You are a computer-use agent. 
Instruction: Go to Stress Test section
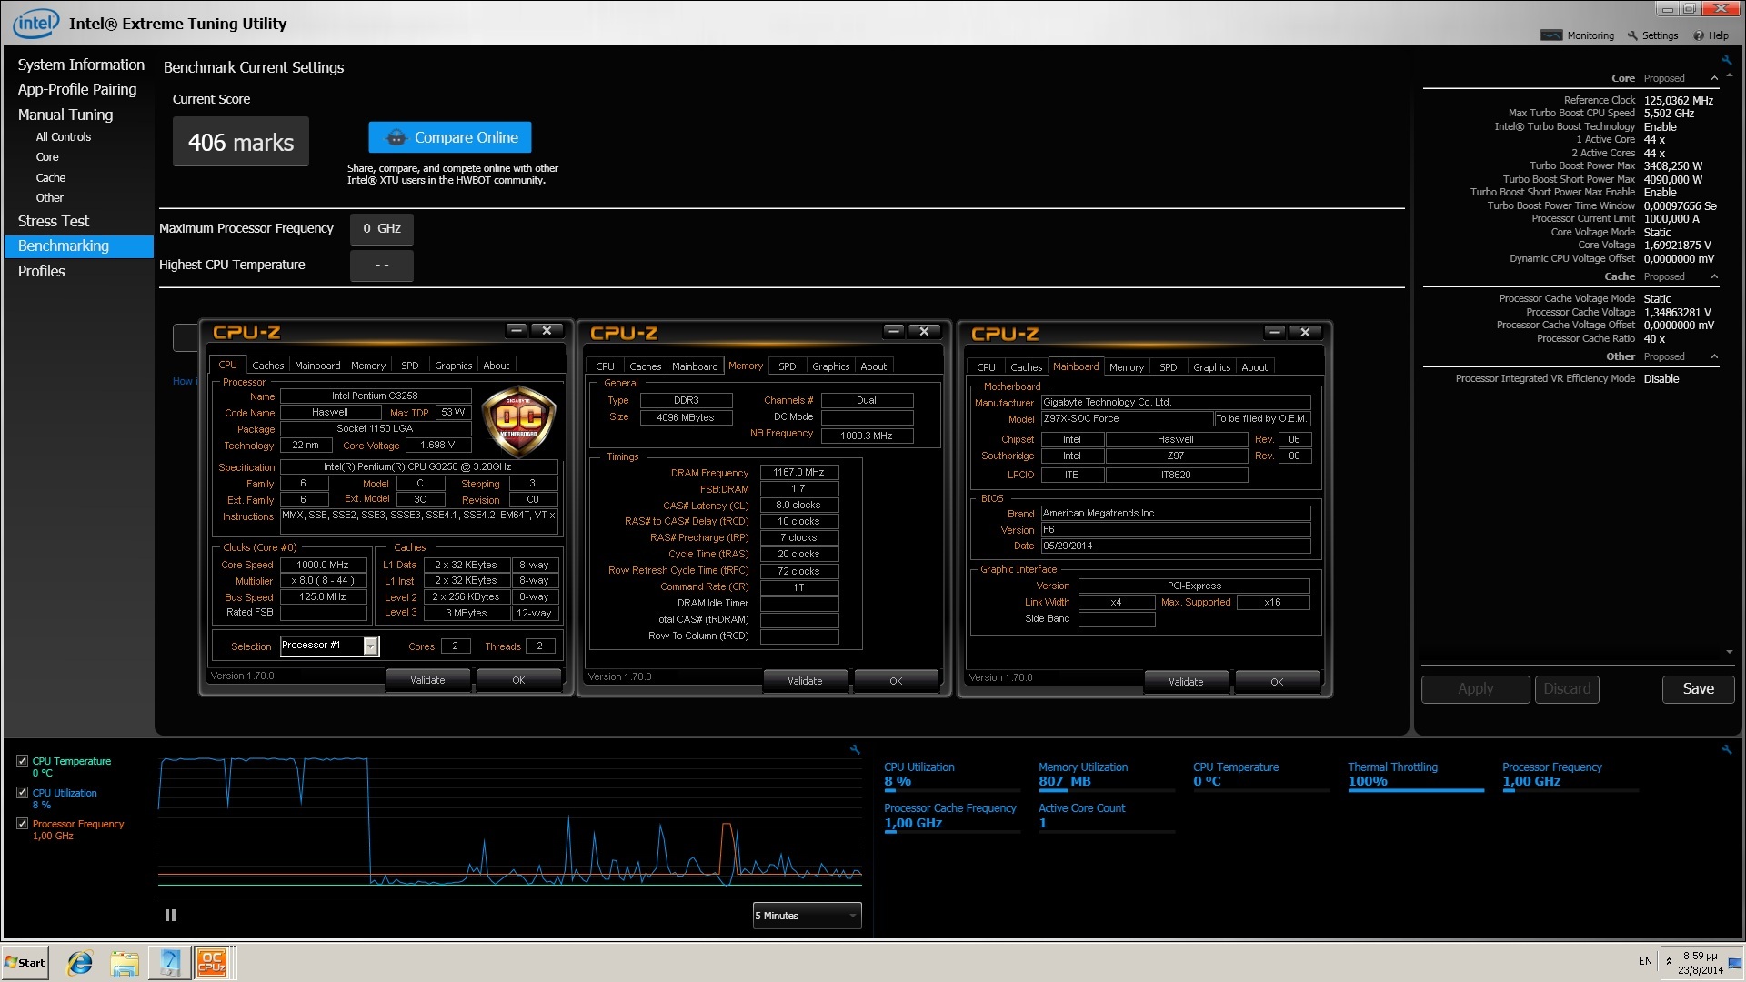click(54, 222)
